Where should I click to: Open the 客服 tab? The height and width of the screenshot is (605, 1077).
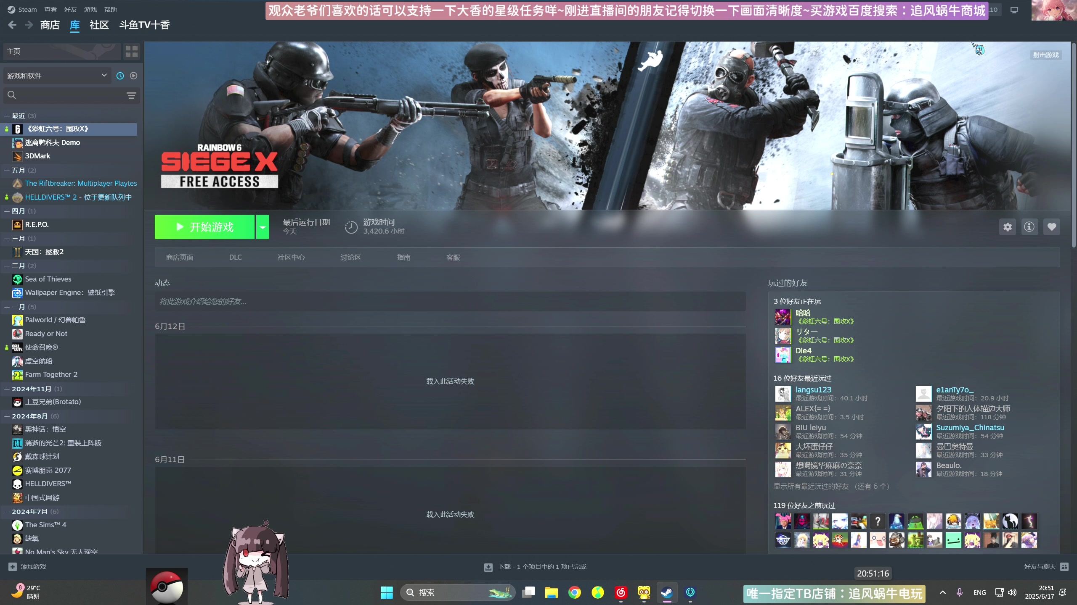[x=453, y=257]
